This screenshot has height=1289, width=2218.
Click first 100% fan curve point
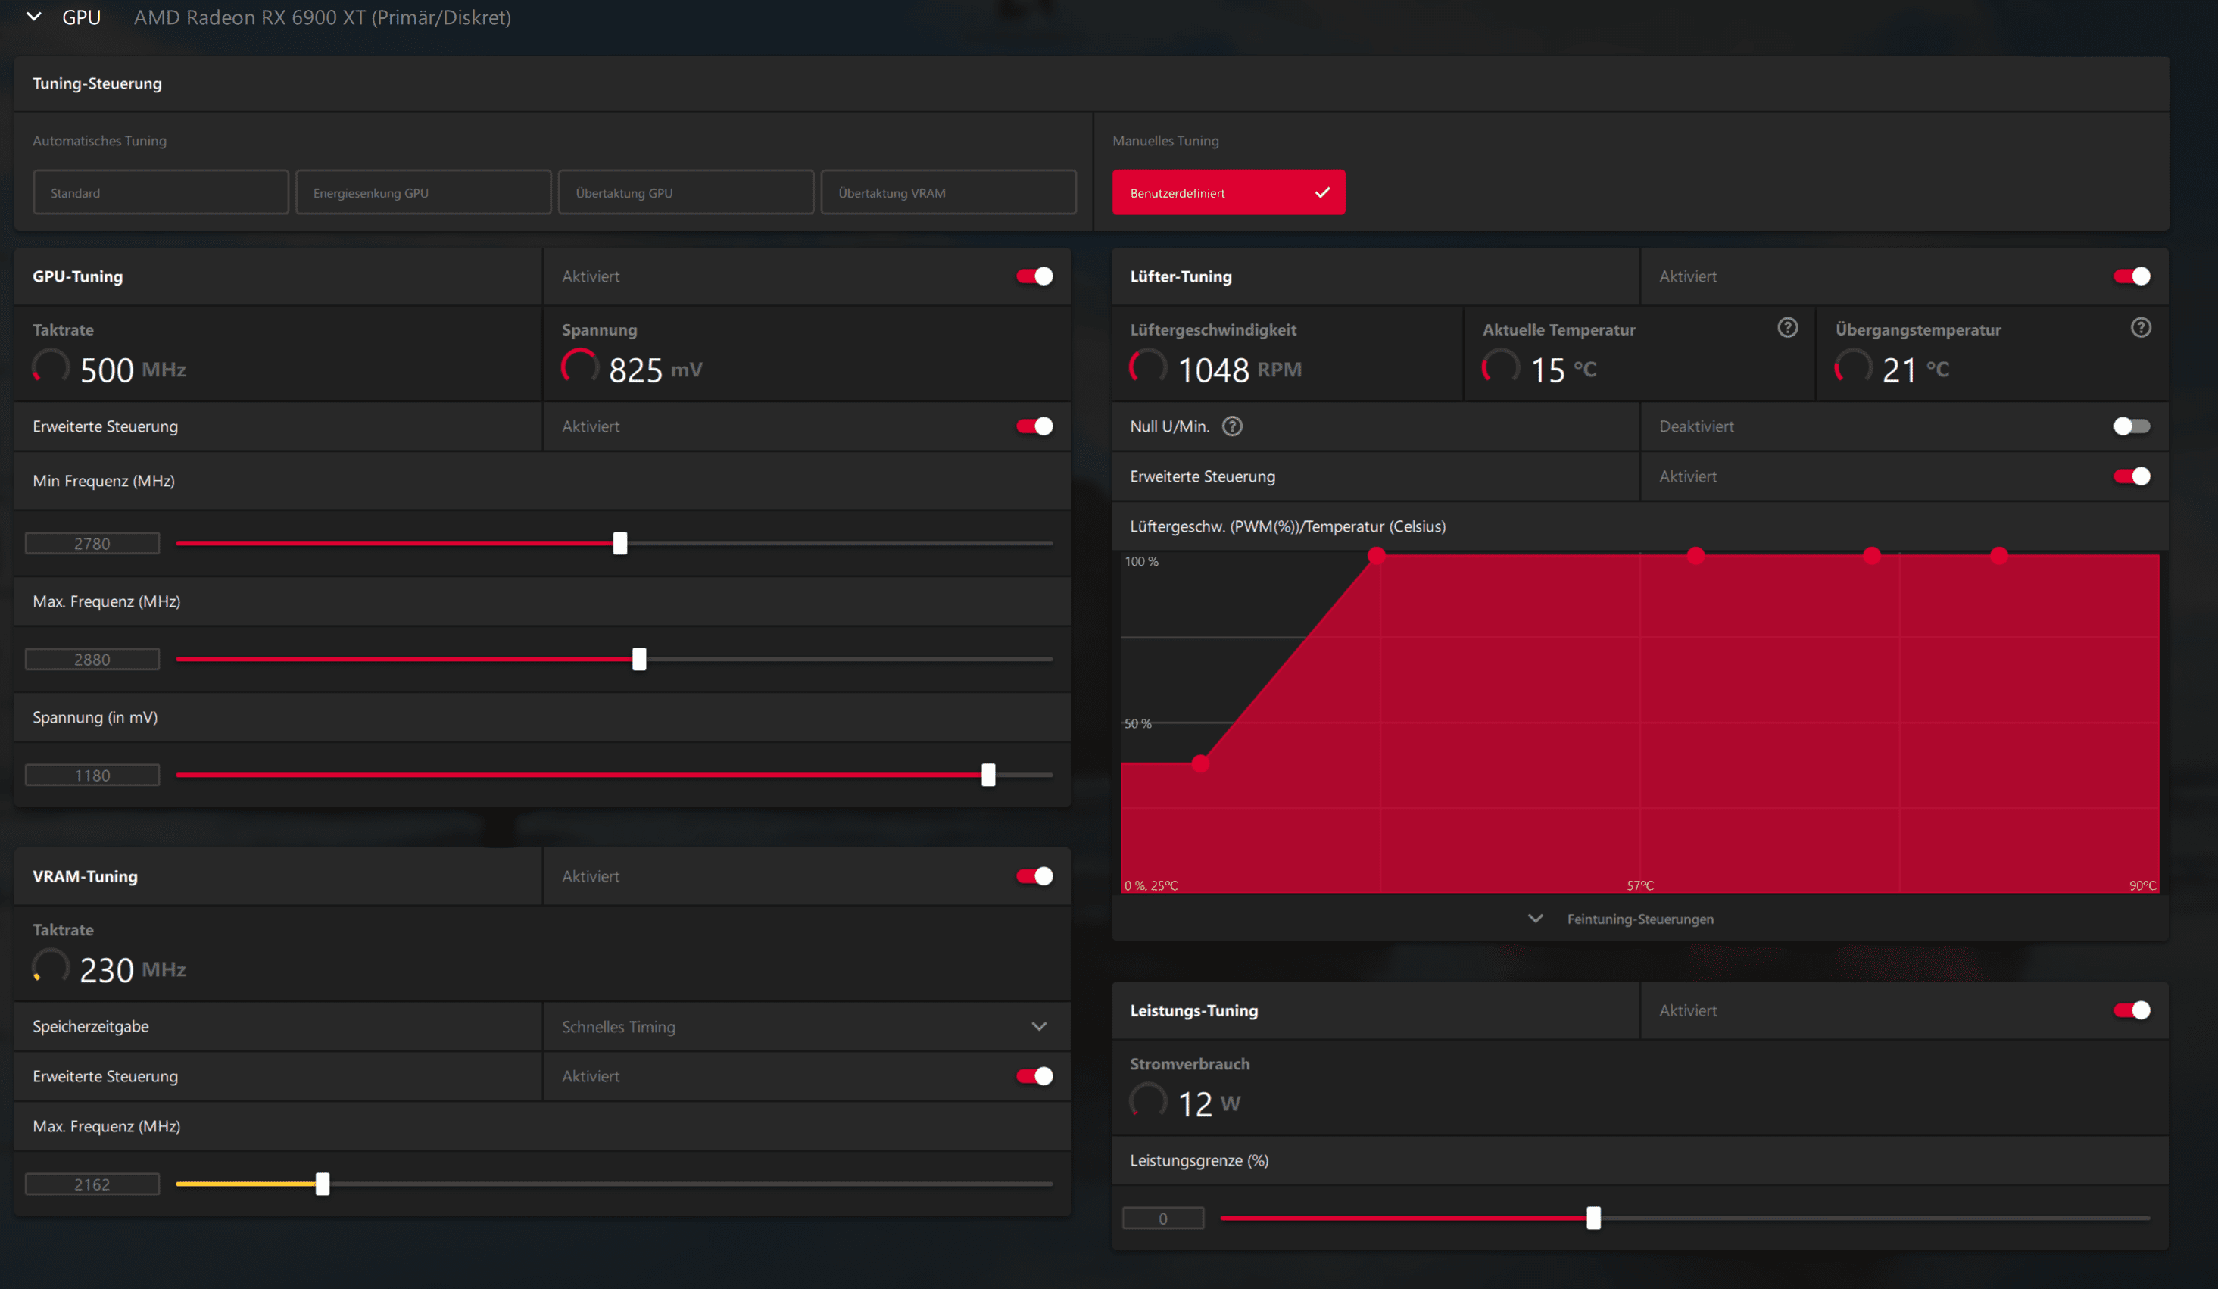pyautogui.click(x=1377, y=556)
